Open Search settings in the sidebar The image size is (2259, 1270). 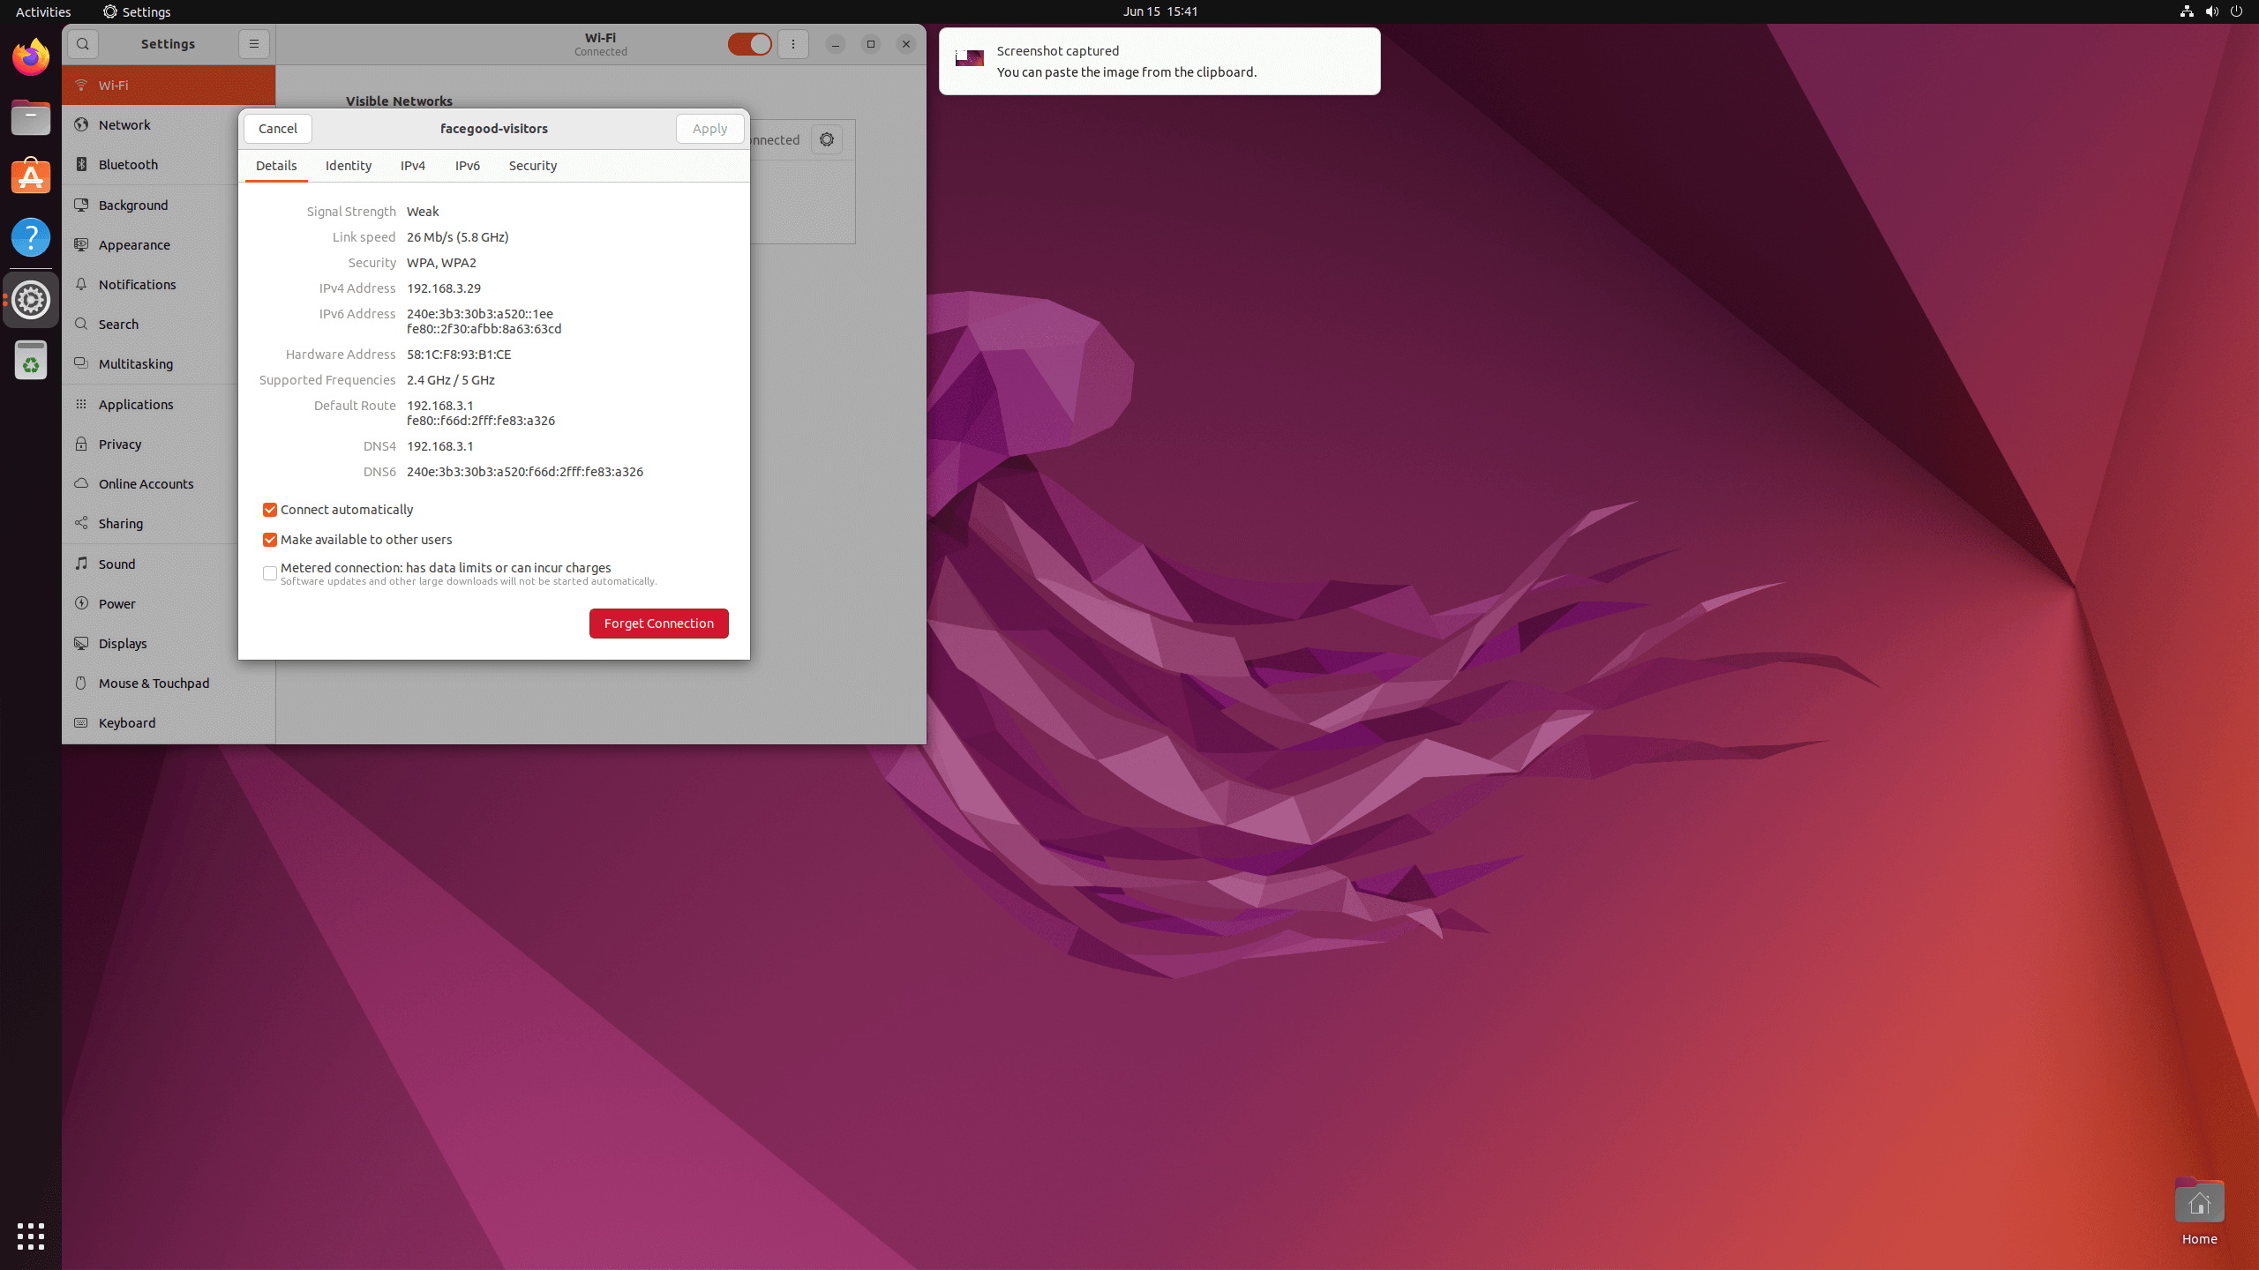click(x=150, y=324)
